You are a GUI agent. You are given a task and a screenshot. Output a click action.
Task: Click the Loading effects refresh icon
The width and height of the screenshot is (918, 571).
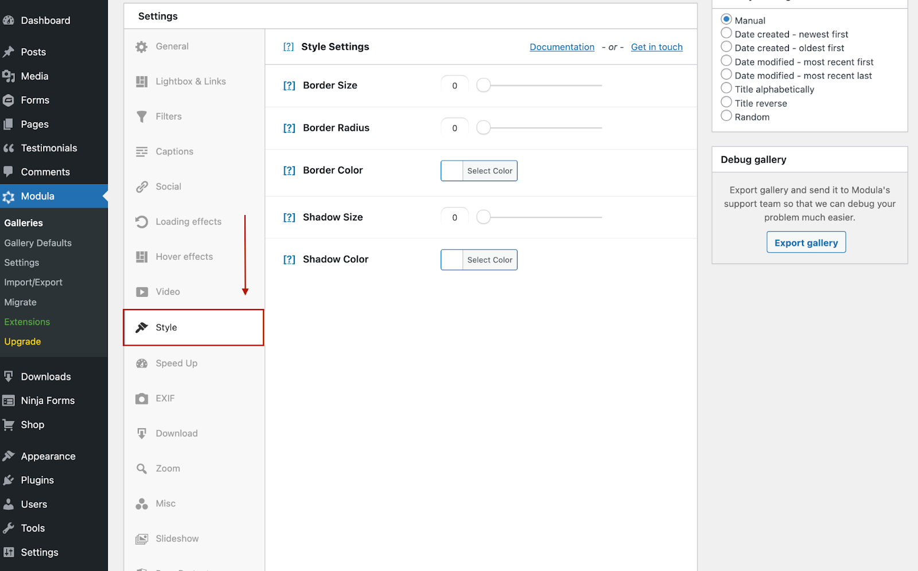point(142,222)
